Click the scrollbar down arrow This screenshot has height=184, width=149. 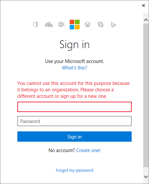click(146, 177)
